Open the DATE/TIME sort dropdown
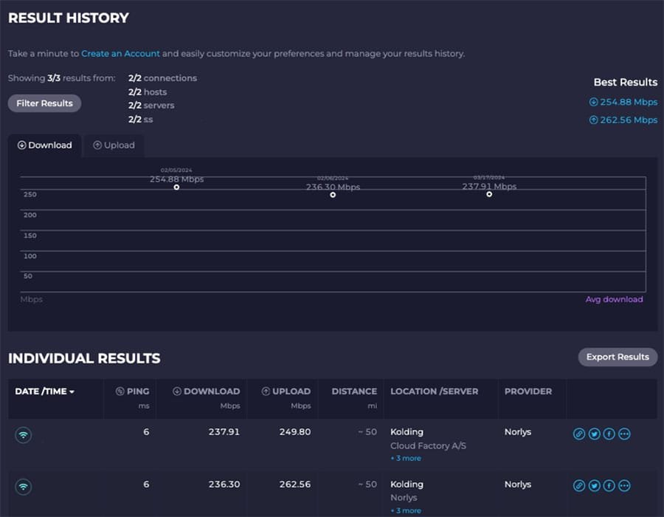Image resolution: width=664 pixels, height=517 pixels. pos(44,392)
